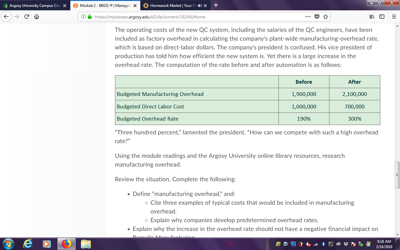Click the 'After' column header
This screenshot has width=400, height=250.
click(x=355, y=82)
